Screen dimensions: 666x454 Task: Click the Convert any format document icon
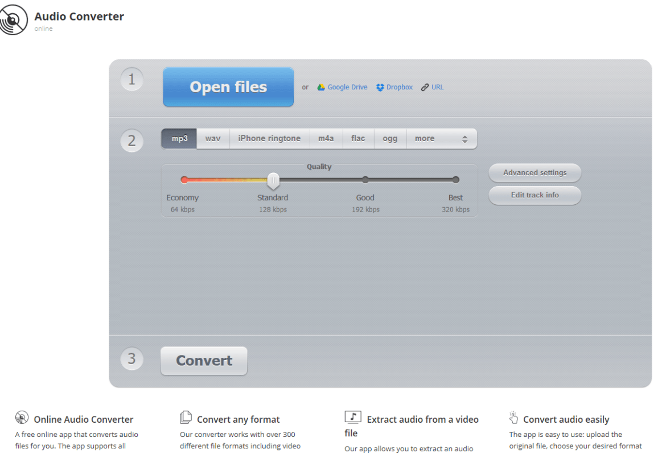[x=186, y=417]
